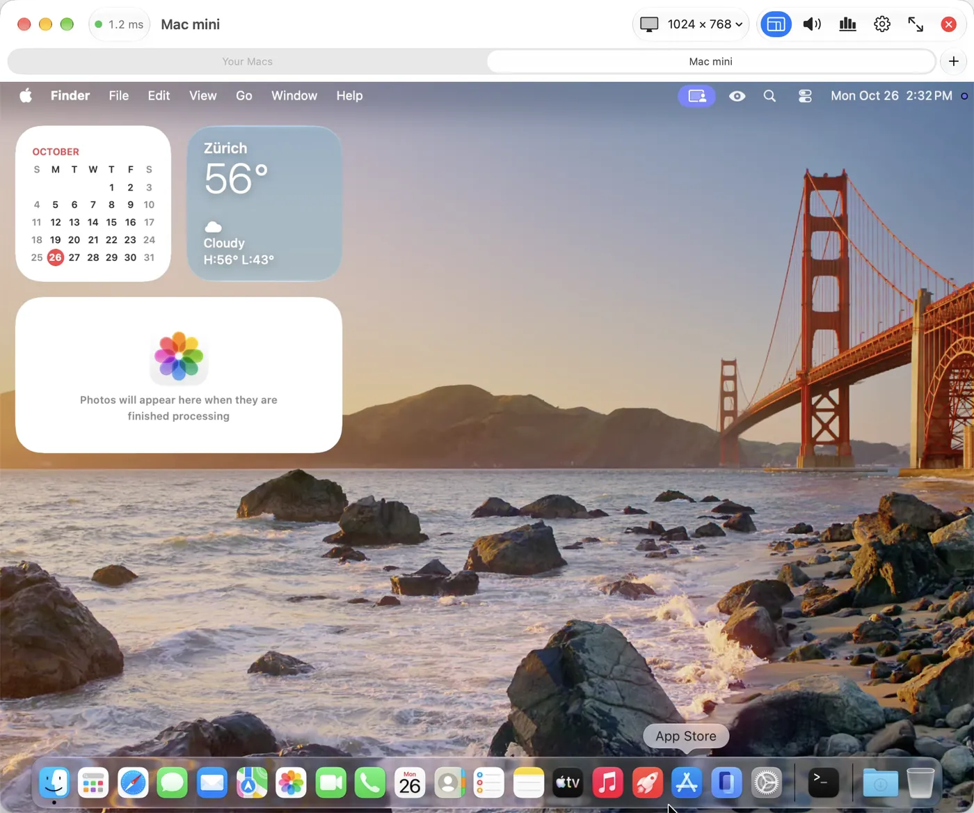
Task: Click the eye icon in the menu bar
Action: pyautogui.click(x=737, y=96)
